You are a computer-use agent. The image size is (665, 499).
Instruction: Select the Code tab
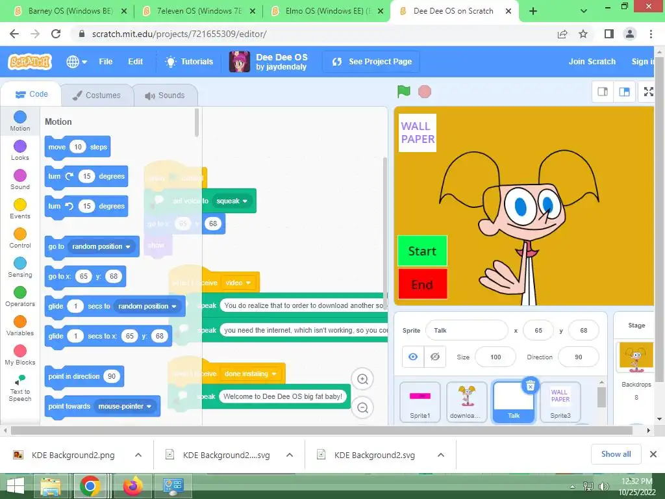point(31,94)
